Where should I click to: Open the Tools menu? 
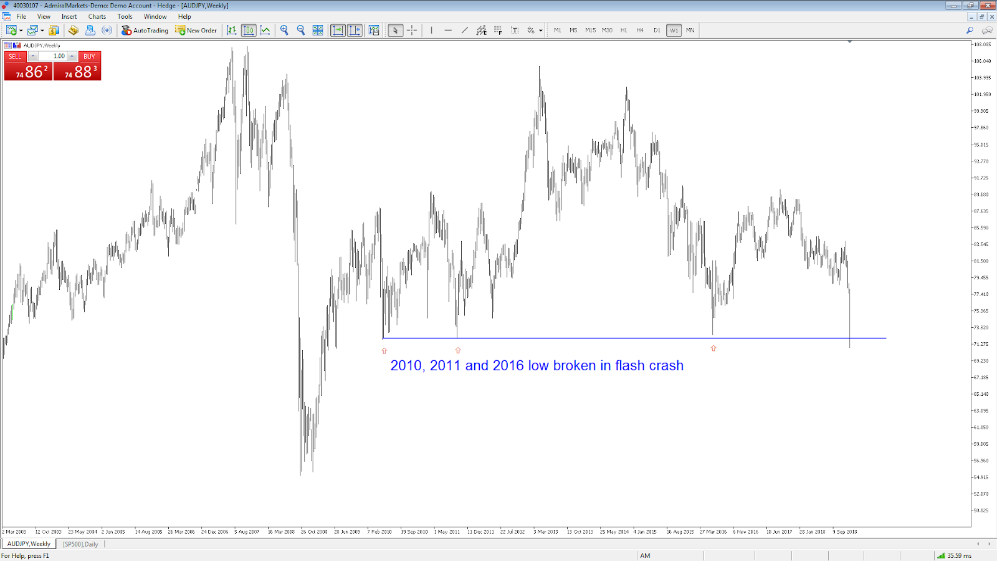(x=125, y=16)
